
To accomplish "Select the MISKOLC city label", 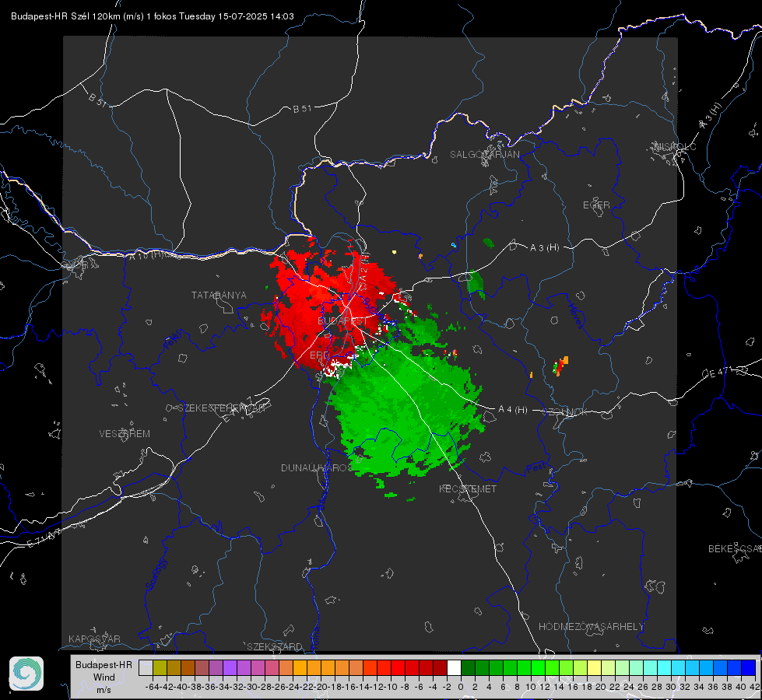I will click(x=675, y=146).
